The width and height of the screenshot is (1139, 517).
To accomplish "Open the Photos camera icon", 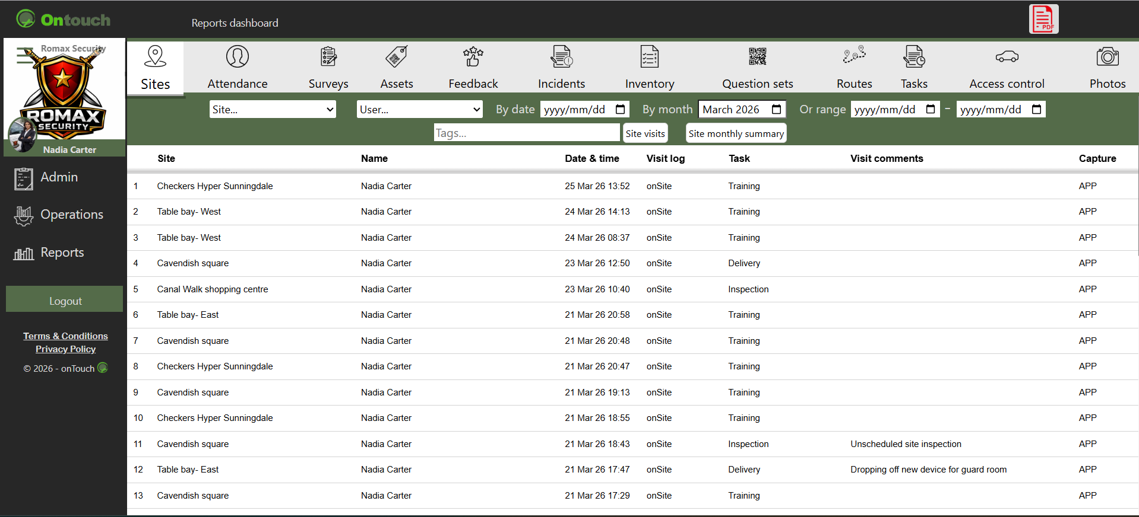I will [1107, 57].
